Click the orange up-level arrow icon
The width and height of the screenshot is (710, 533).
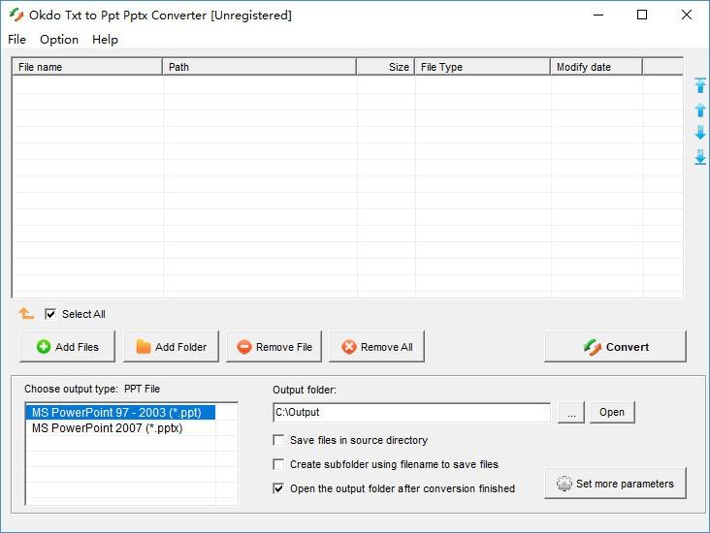(x=26, y=313)
